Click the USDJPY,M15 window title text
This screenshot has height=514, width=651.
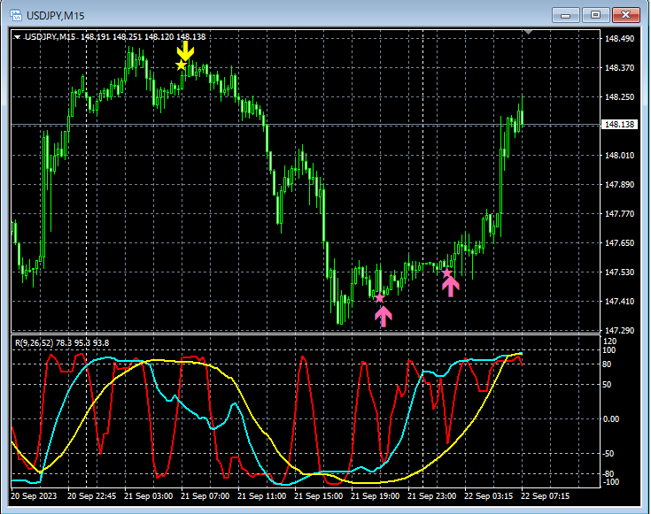point(55,16)
